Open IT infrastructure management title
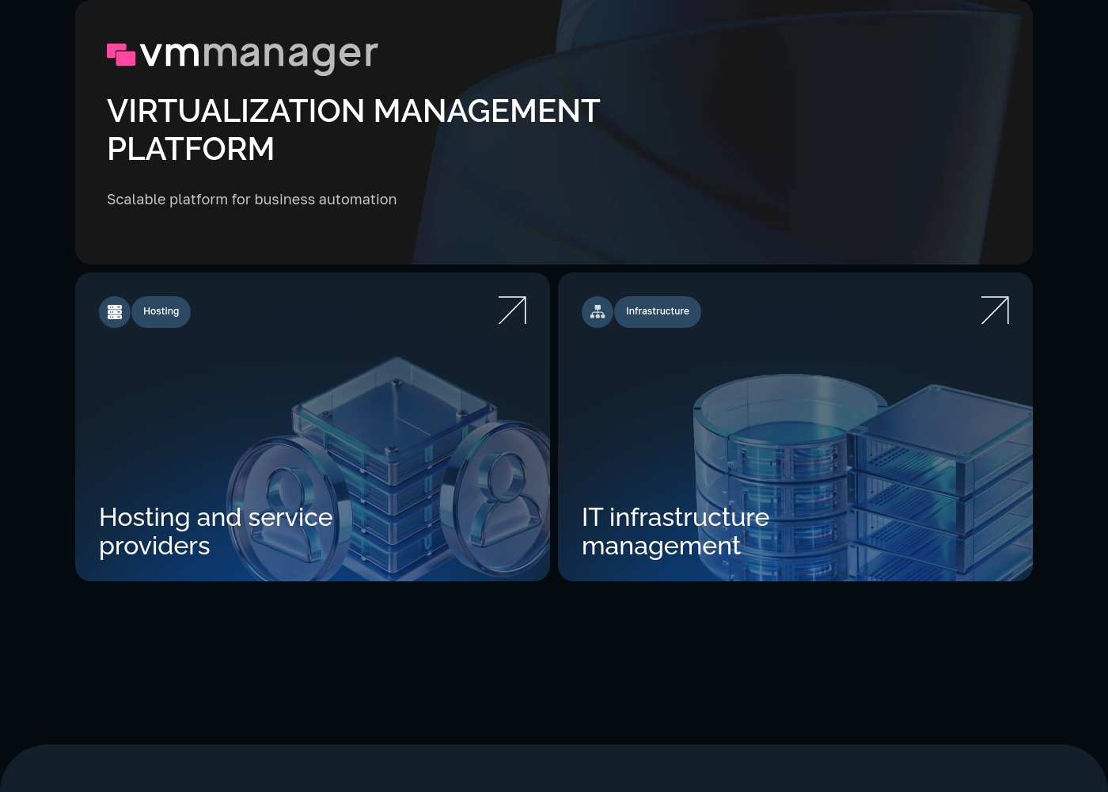Image resolution: width=1108 pixels, height=792 pixels. 675,531
